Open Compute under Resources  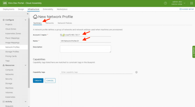(x=9, y=70)
